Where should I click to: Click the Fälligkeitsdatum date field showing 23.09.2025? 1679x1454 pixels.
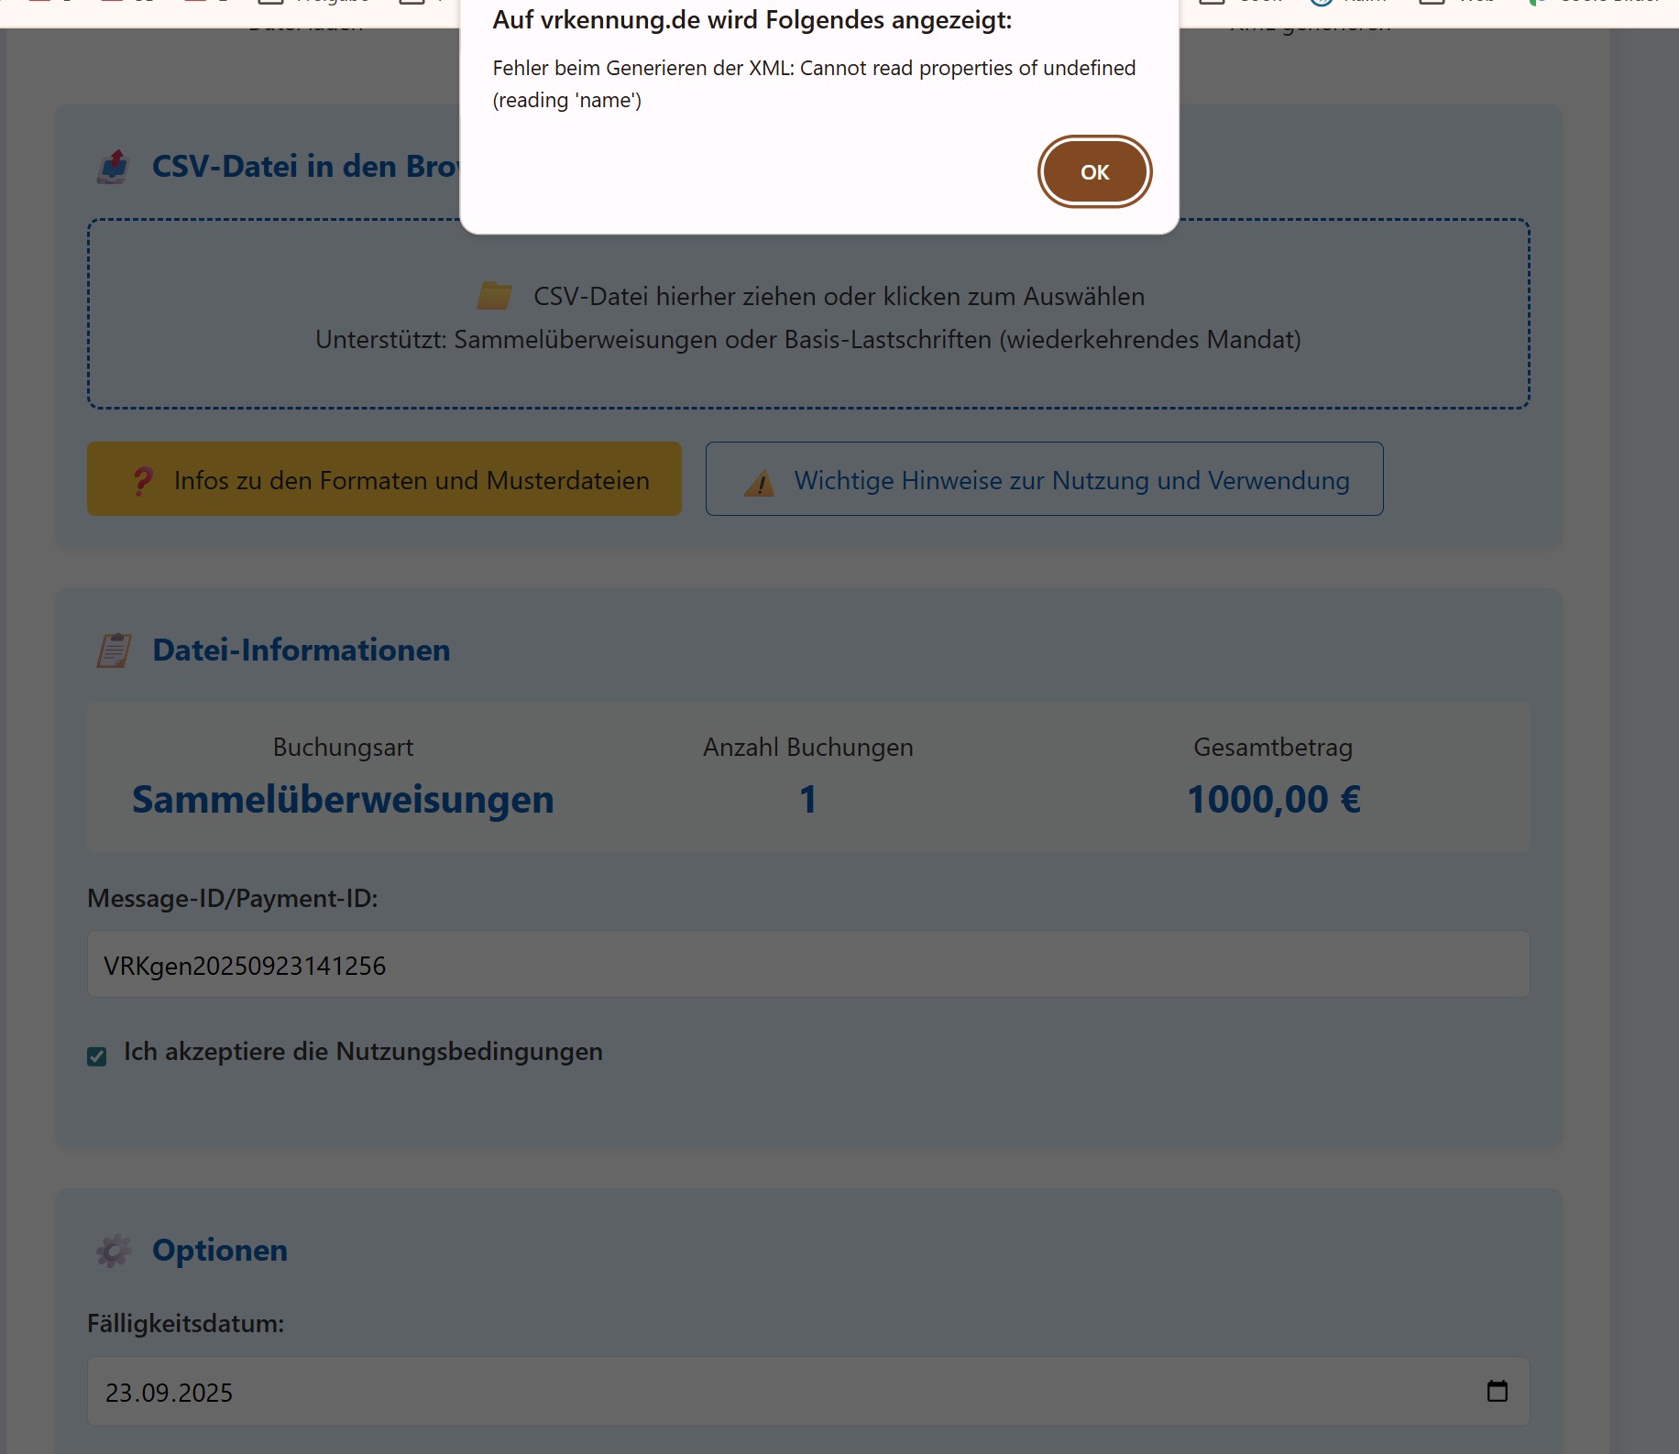click(808, 1391)
